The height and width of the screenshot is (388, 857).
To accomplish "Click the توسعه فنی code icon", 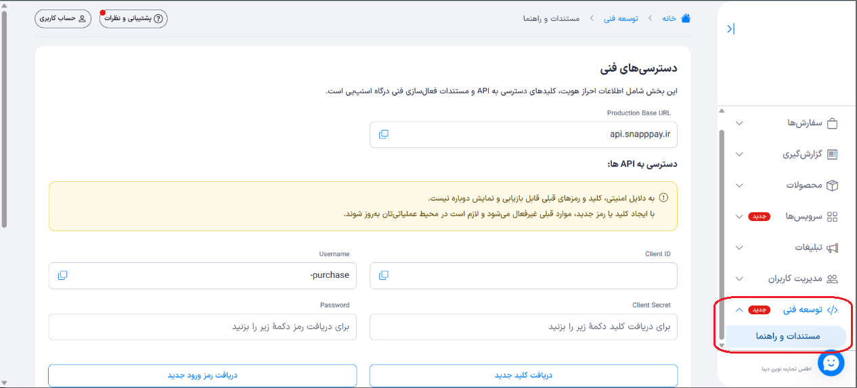I will coord(833,310).
